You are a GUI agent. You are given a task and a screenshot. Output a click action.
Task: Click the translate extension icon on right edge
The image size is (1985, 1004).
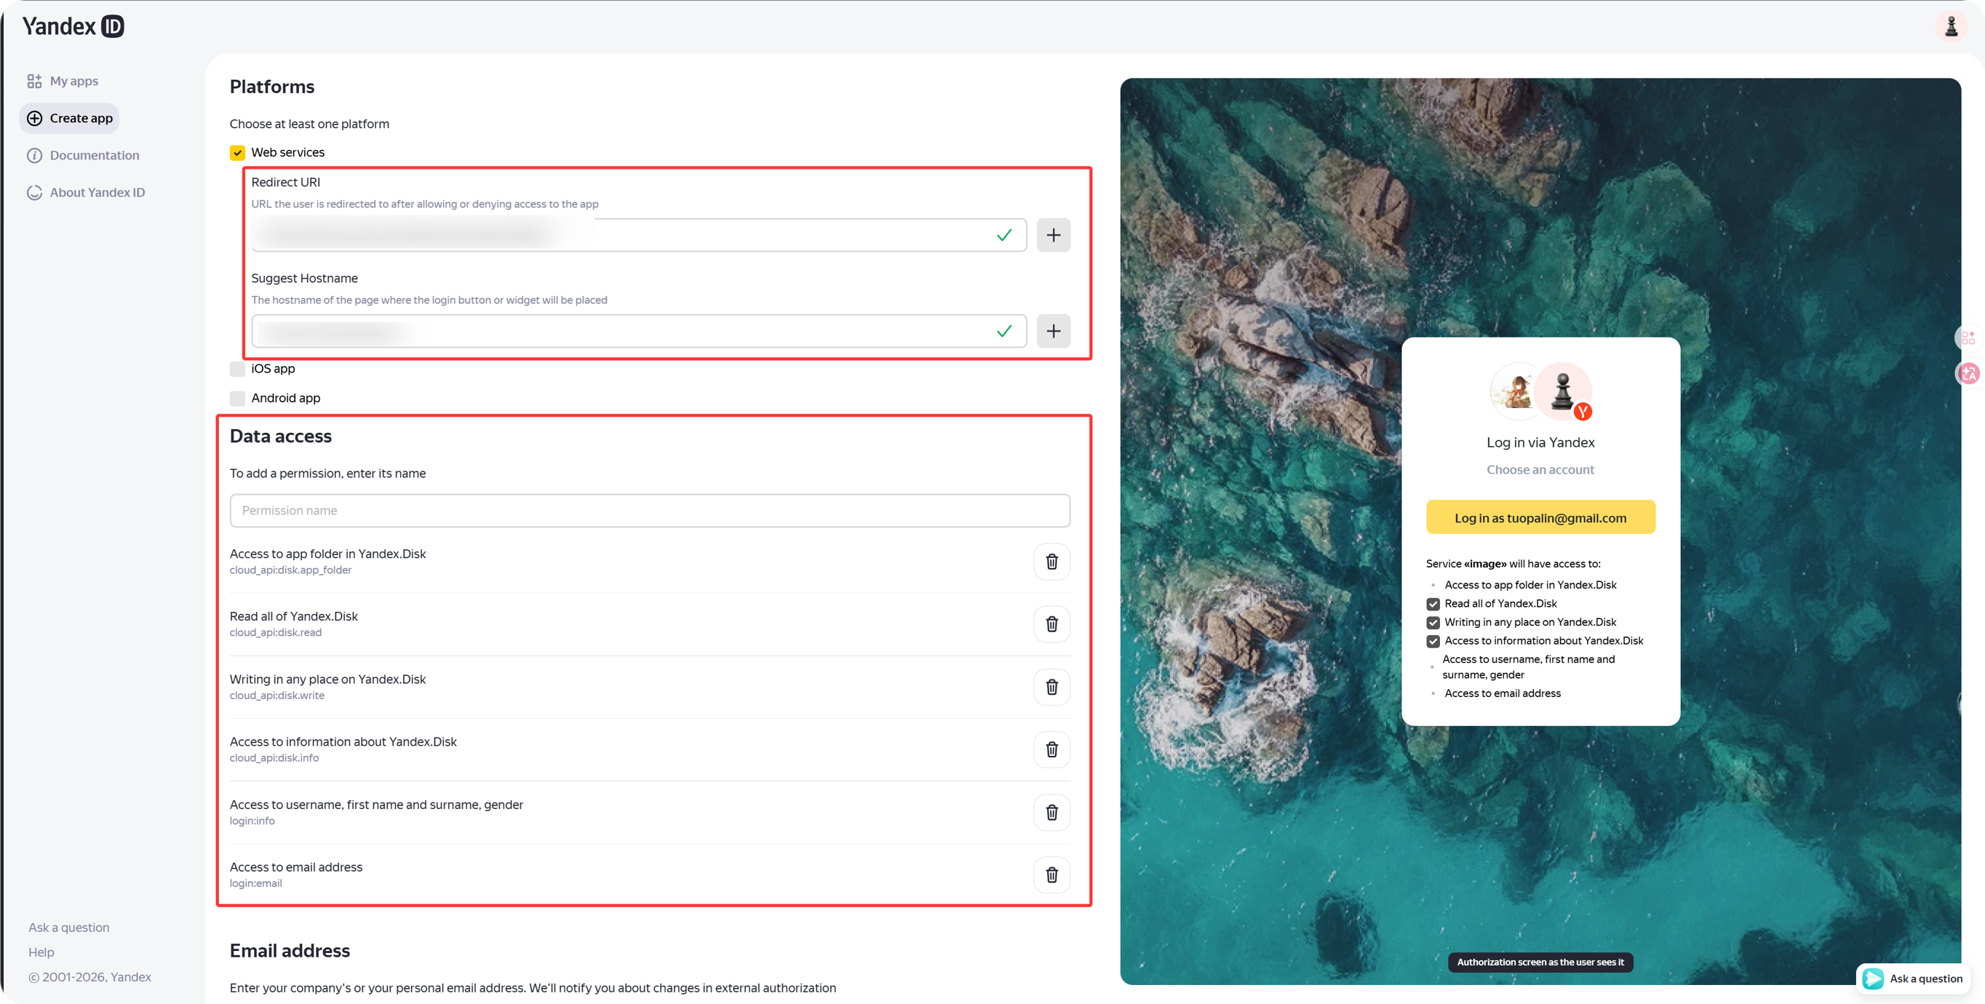tap(1969, 374)
